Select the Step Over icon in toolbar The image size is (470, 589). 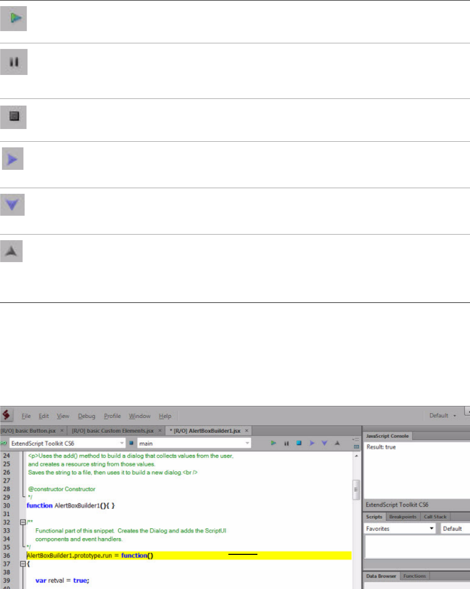311,444
